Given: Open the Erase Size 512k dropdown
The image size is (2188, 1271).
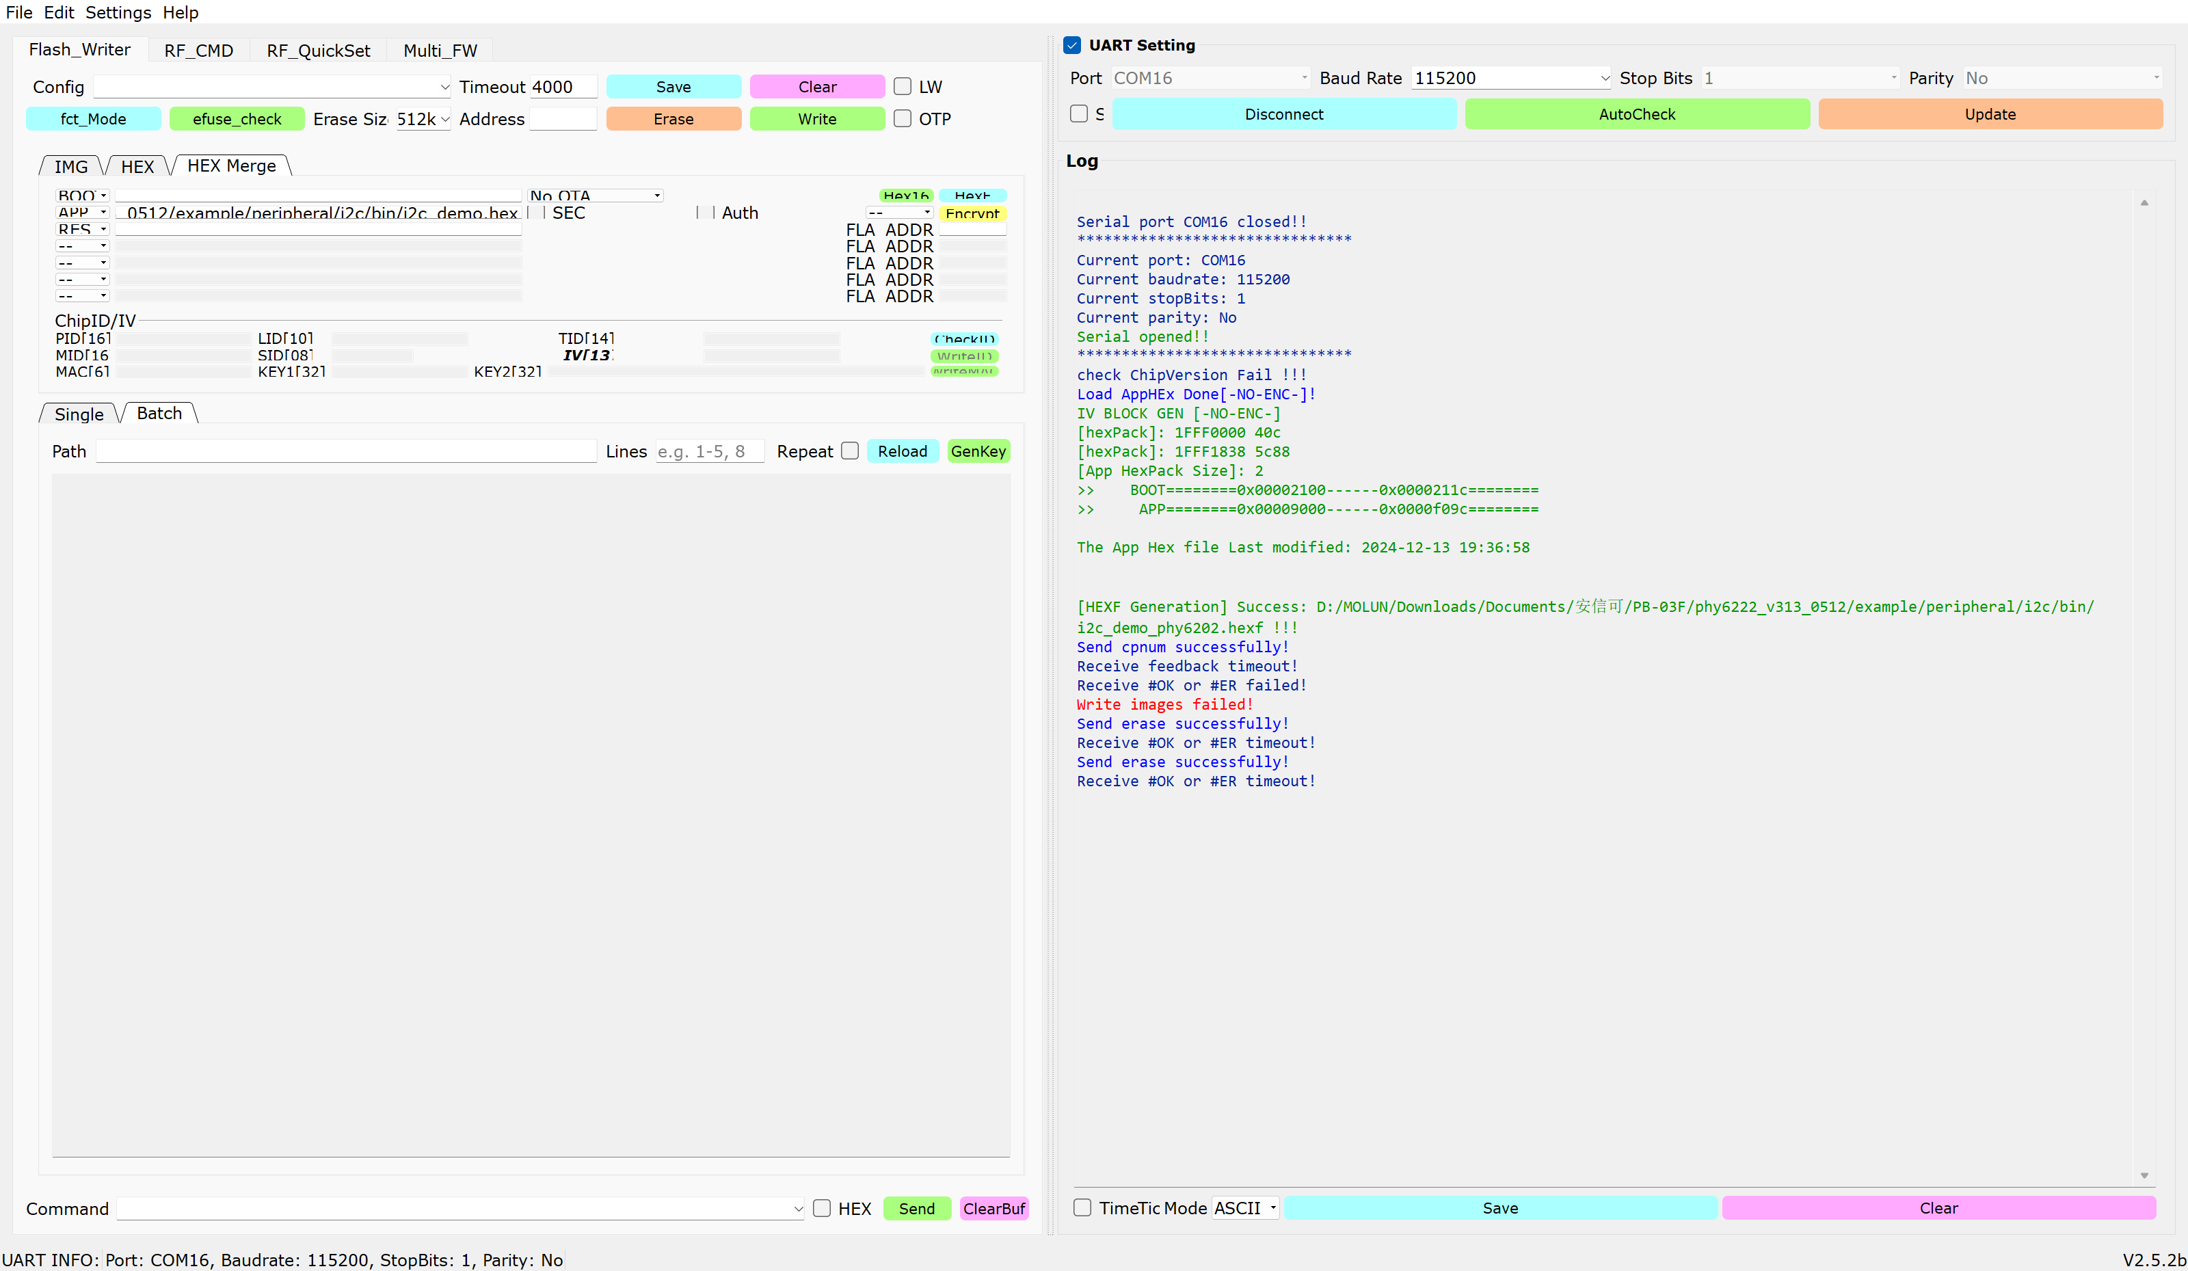Looking at the screenshot, I should [x=423, y=119].
